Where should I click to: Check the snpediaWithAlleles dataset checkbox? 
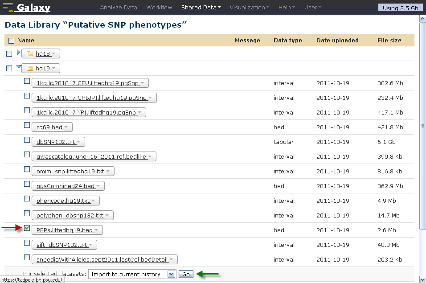(27, 257)
